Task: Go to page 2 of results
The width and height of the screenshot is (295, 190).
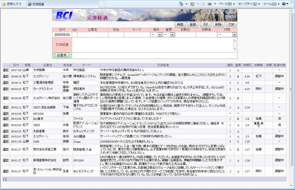Action: coord(6,179)
